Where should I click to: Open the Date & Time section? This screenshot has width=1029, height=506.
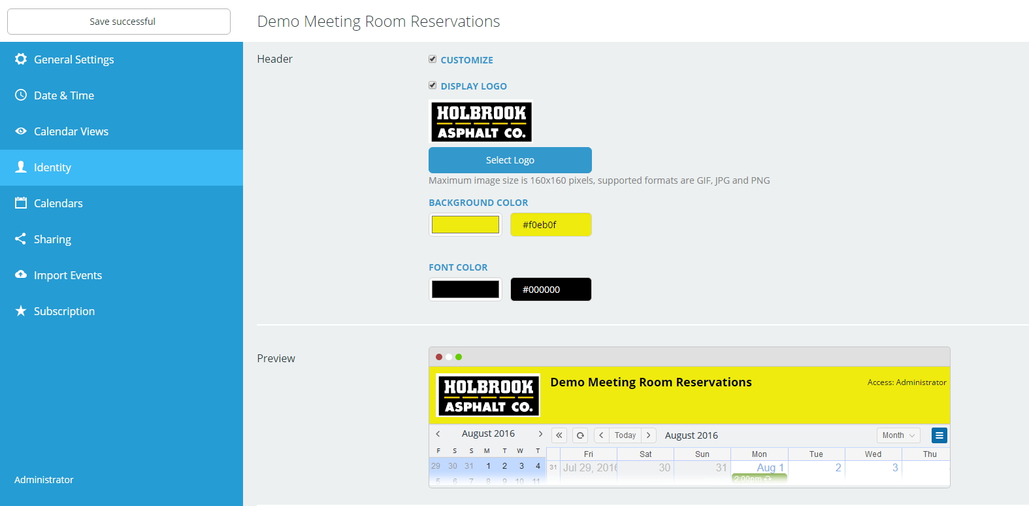[x=122, y=95]
